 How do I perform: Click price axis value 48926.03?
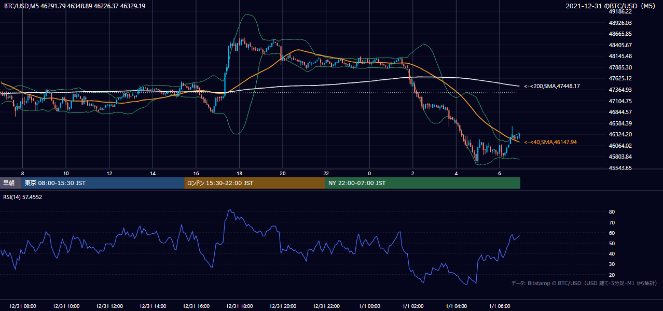[620, 23]
